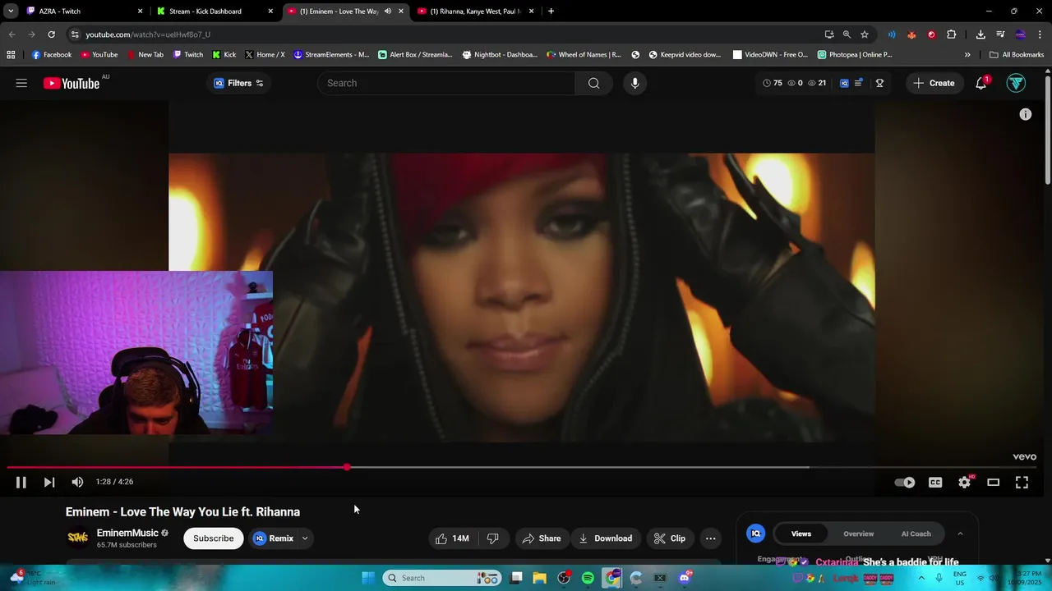The width and height of the screenshot is (1052, 591).
Task: Open the Wheel of Names bookmark
Action: coord(584,55)
